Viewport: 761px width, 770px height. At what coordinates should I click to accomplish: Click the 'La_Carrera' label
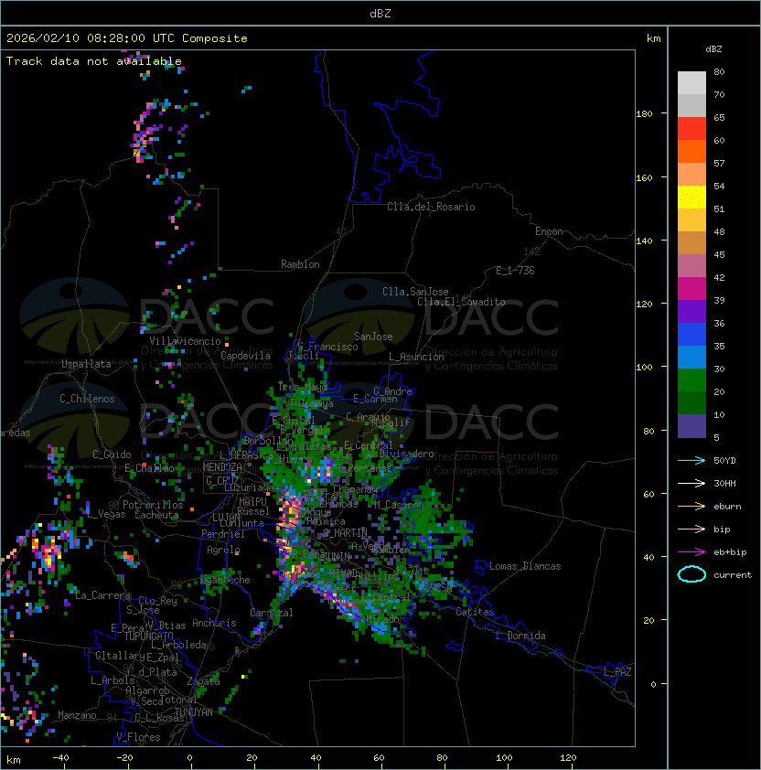(x=102, y=595)
